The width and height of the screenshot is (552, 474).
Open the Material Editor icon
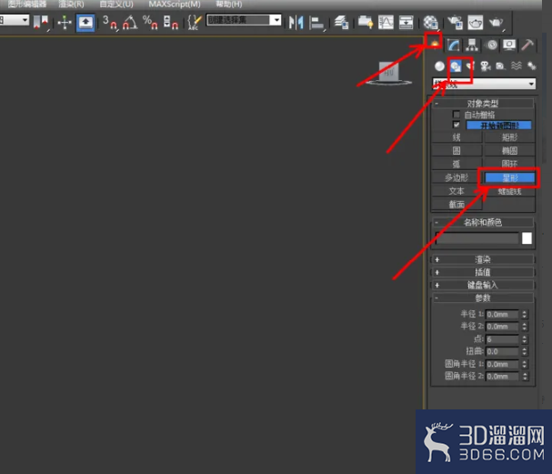(x=430, y=23)
